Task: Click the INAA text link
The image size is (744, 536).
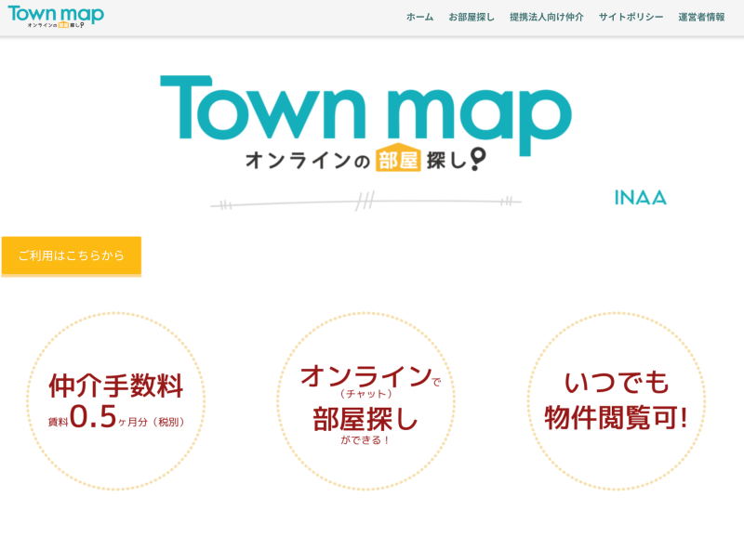Action: pyautogui.click(x=640, y=198)
